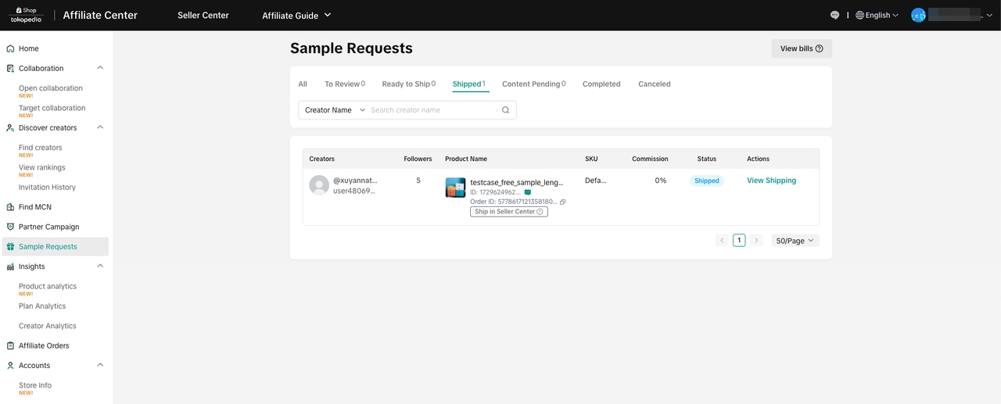Screen dimensions: 1001x404
Task: Click the Find MCN sidebar icon
Action: (x=10, y=207)
